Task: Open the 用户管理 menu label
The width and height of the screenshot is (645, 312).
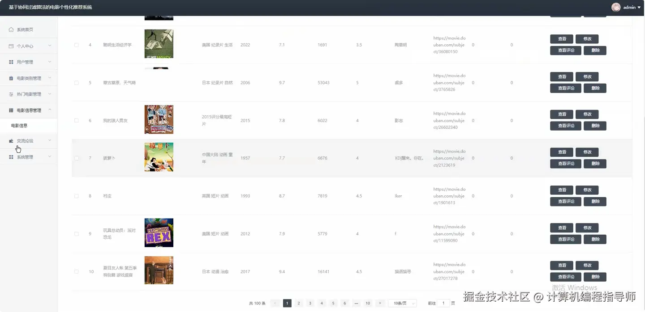Action: tap(25, 62)
